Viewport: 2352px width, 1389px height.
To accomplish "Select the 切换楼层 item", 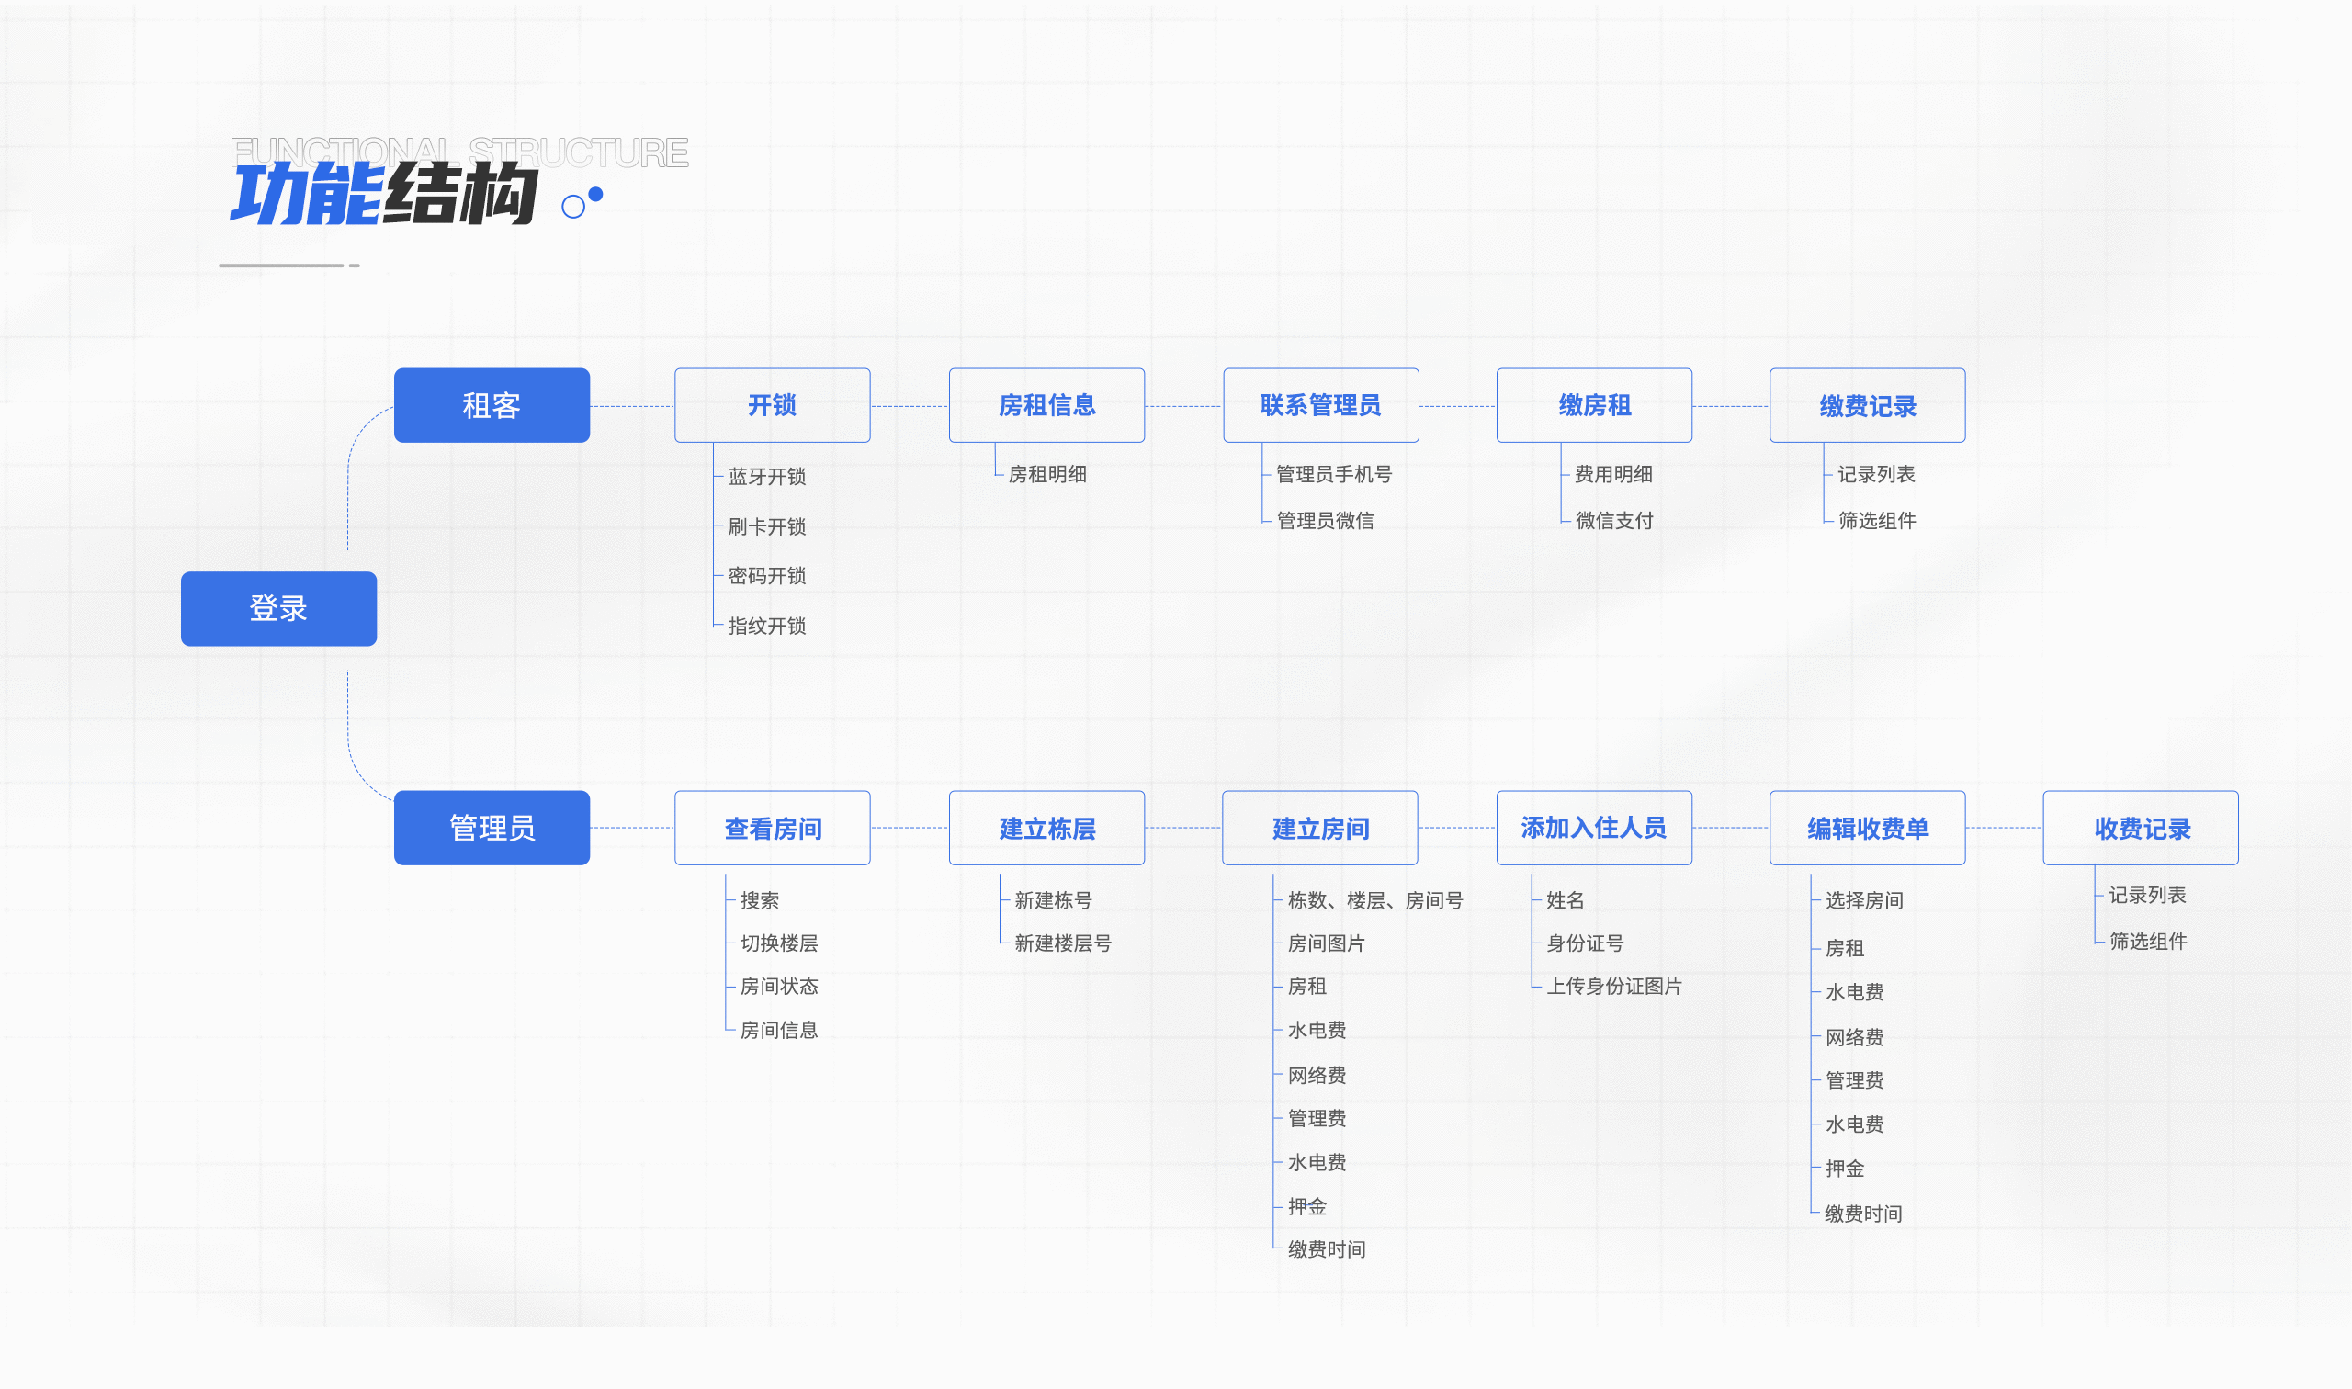I will click(780, 943).
